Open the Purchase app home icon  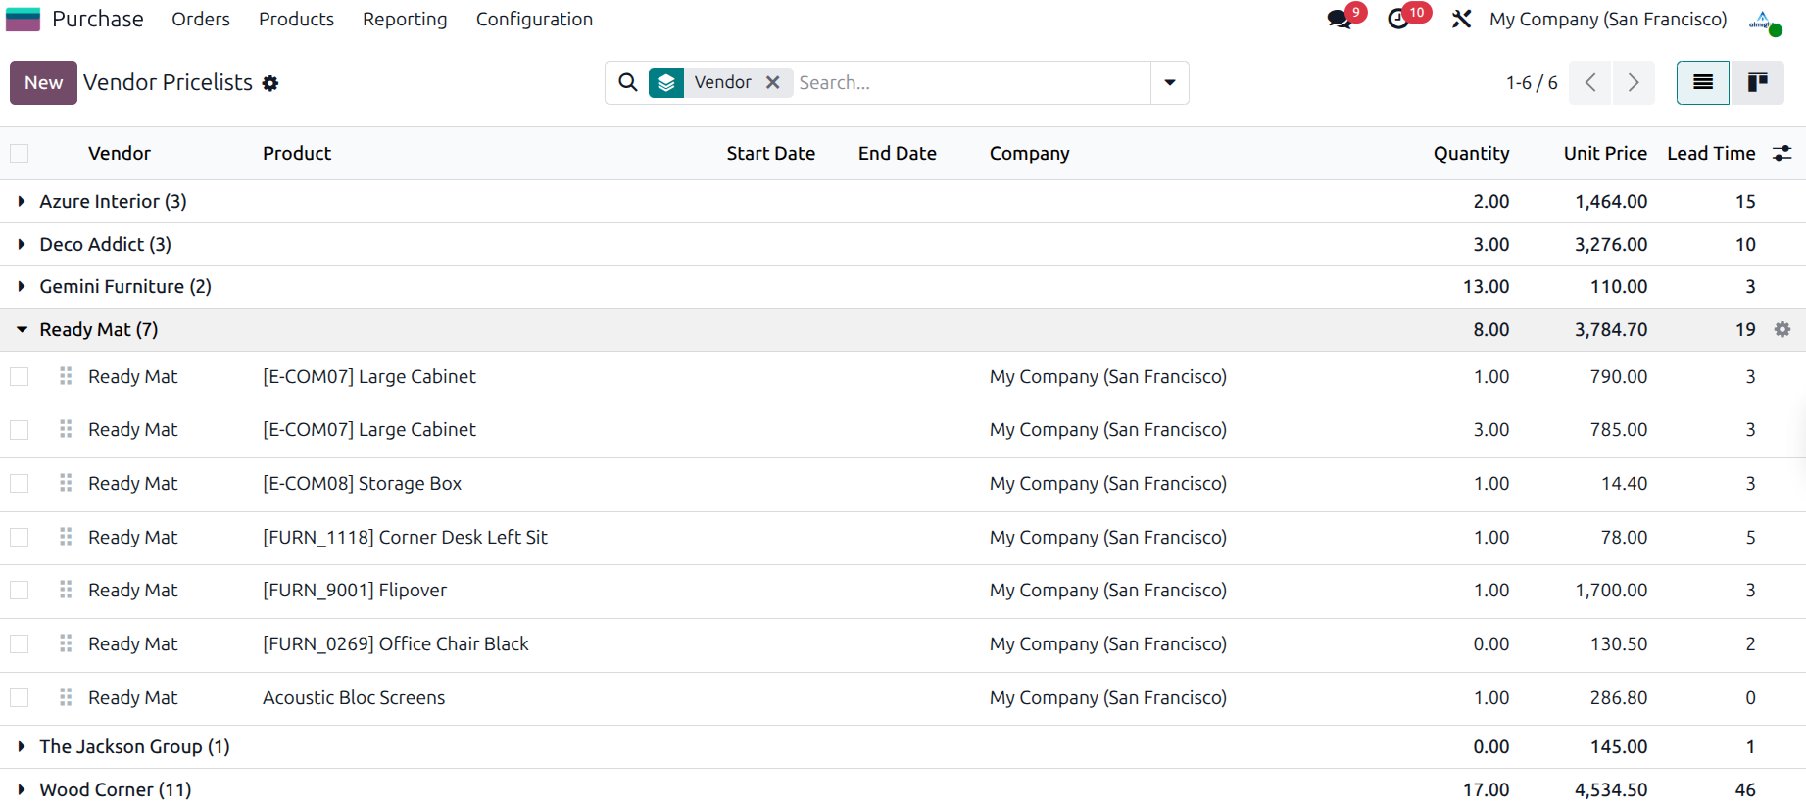(23, 19)
